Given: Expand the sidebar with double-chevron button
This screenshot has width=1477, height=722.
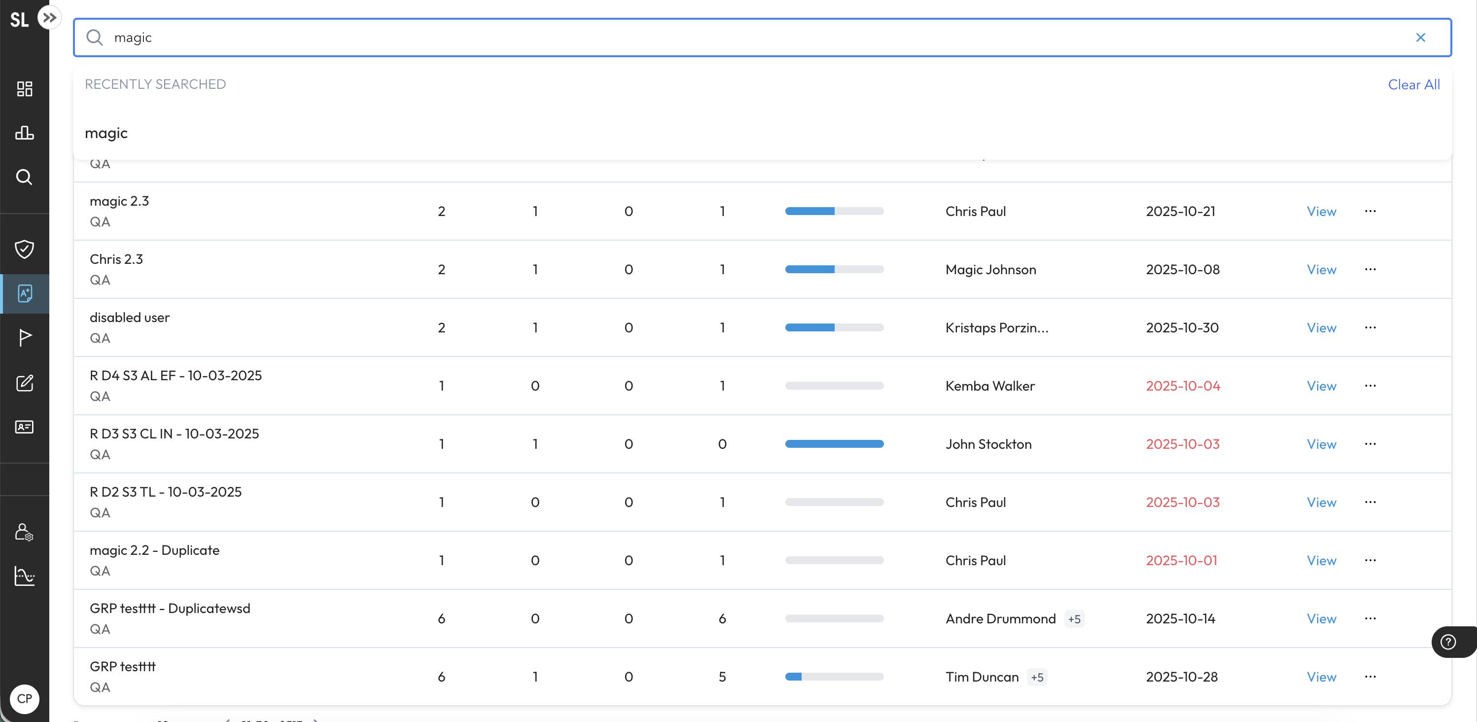Looking at the screenshot, I should point(49,17).
